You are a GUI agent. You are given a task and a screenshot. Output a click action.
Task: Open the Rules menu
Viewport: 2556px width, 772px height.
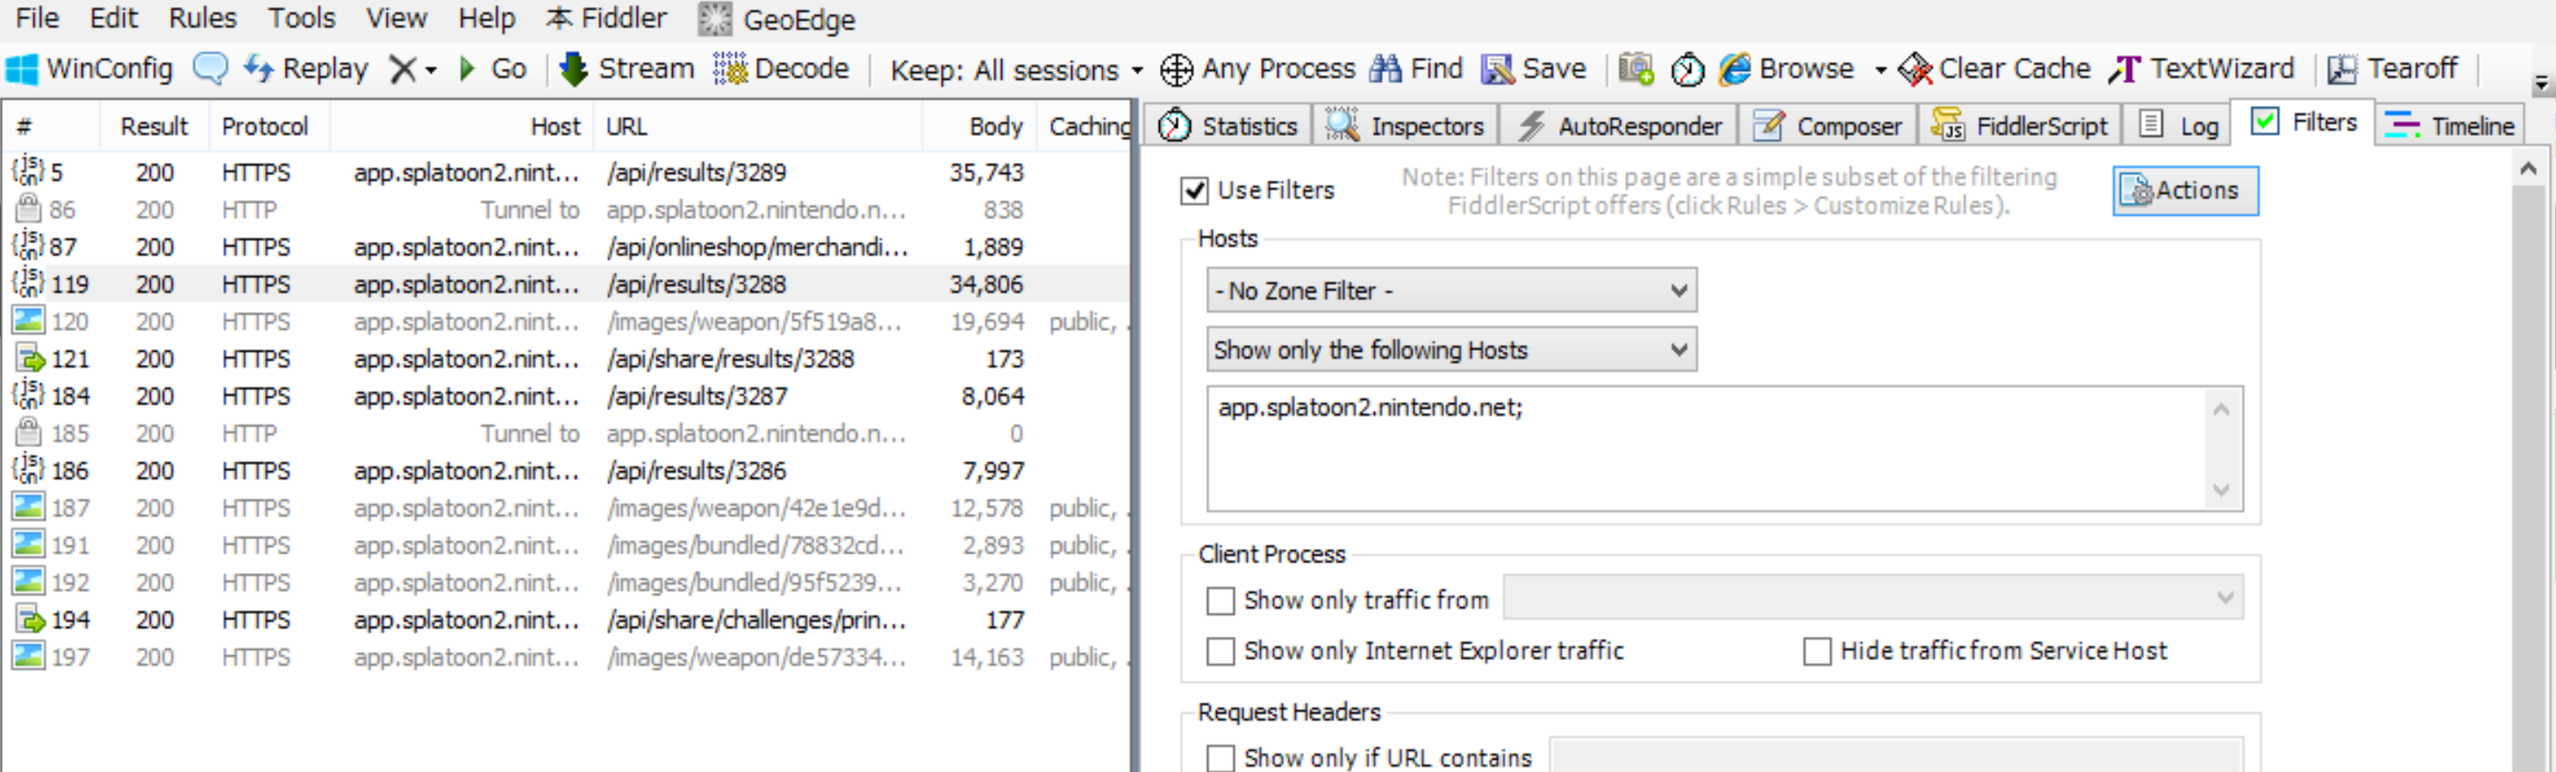tap(203, 18)
